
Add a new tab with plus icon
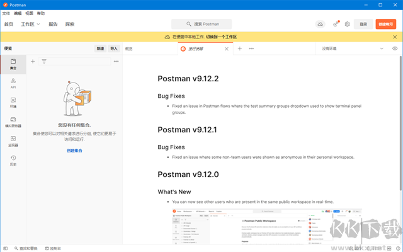(239, 49)
